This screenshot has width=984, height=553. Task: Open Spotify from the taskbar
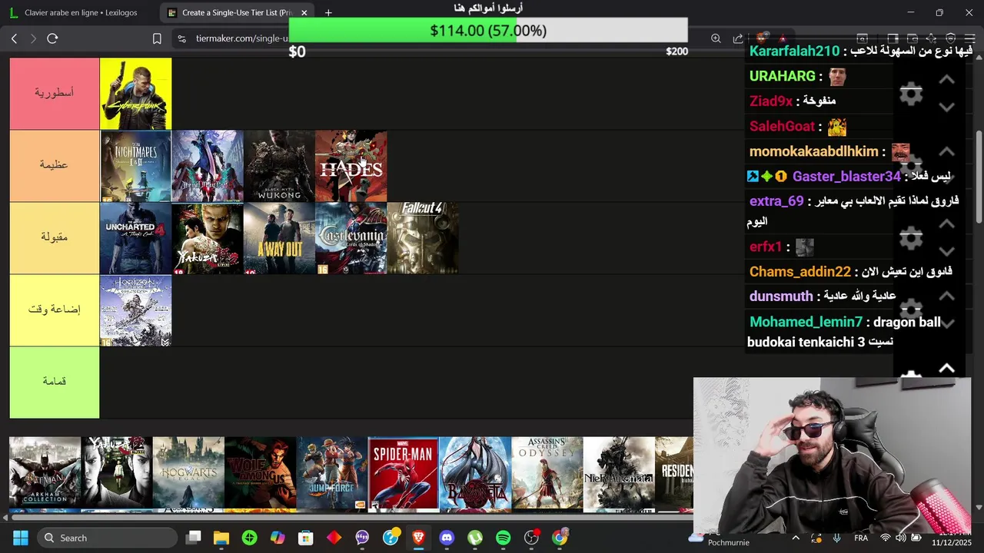click(x=503, y=538)
